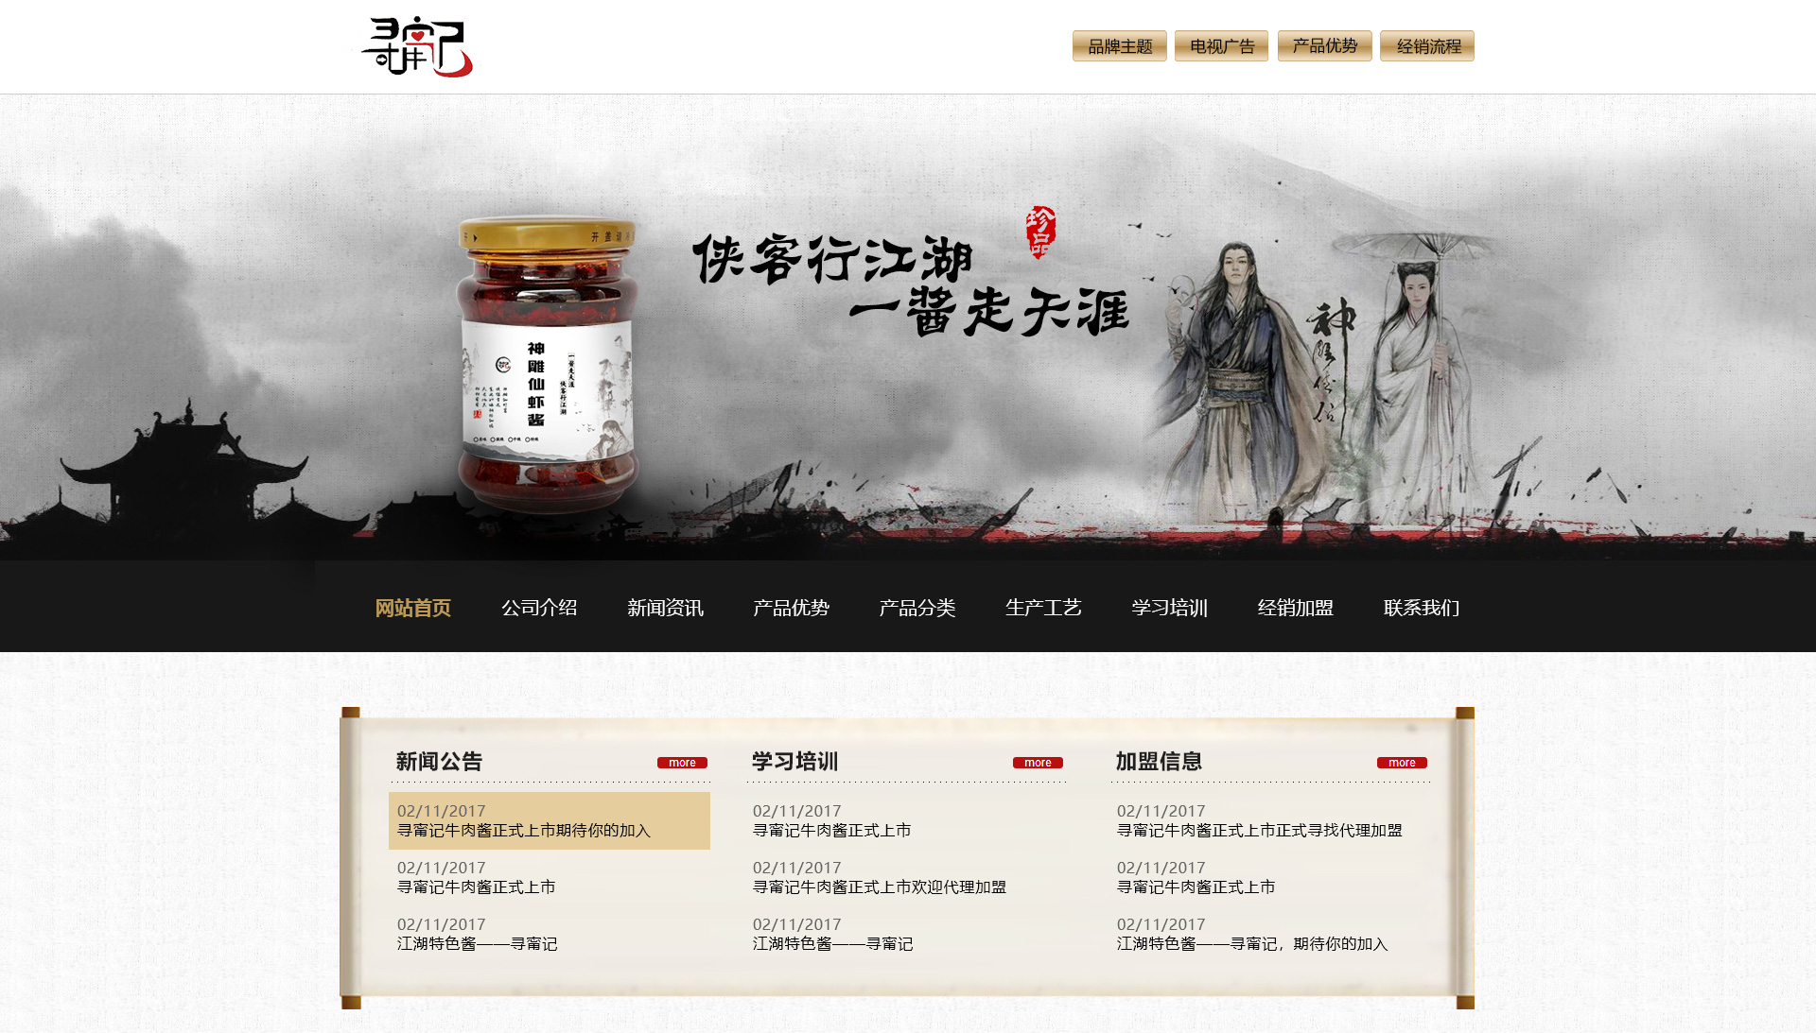The image size is (1816, 1033).
Task: Open 联系我们 navigation item
Action: [x=1422, y=608]
